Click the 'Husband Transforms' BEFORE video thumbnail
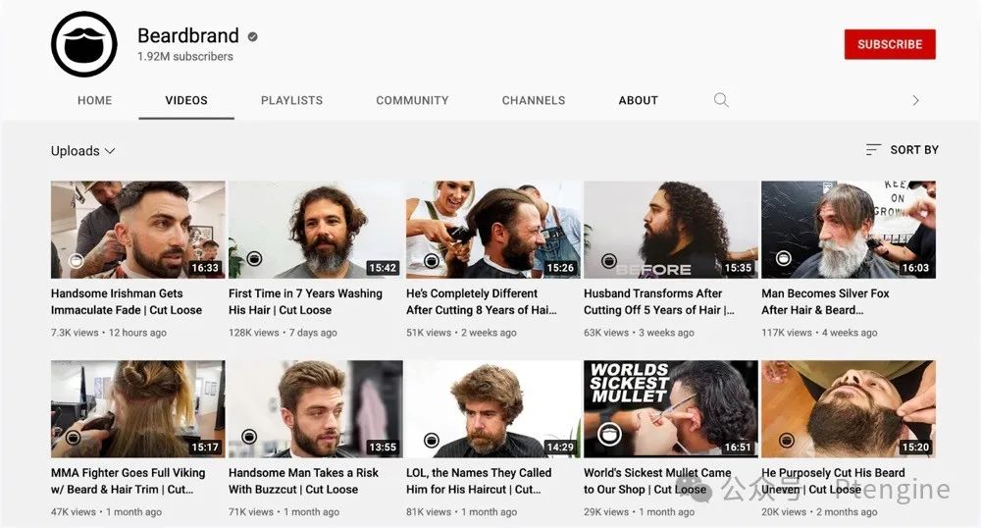 pos(670,229)
